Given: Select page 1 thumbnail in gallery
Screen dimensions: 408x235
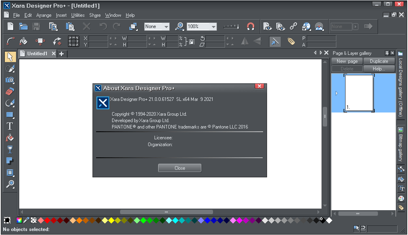Looking at the screenshot, I should pos(359,93).
